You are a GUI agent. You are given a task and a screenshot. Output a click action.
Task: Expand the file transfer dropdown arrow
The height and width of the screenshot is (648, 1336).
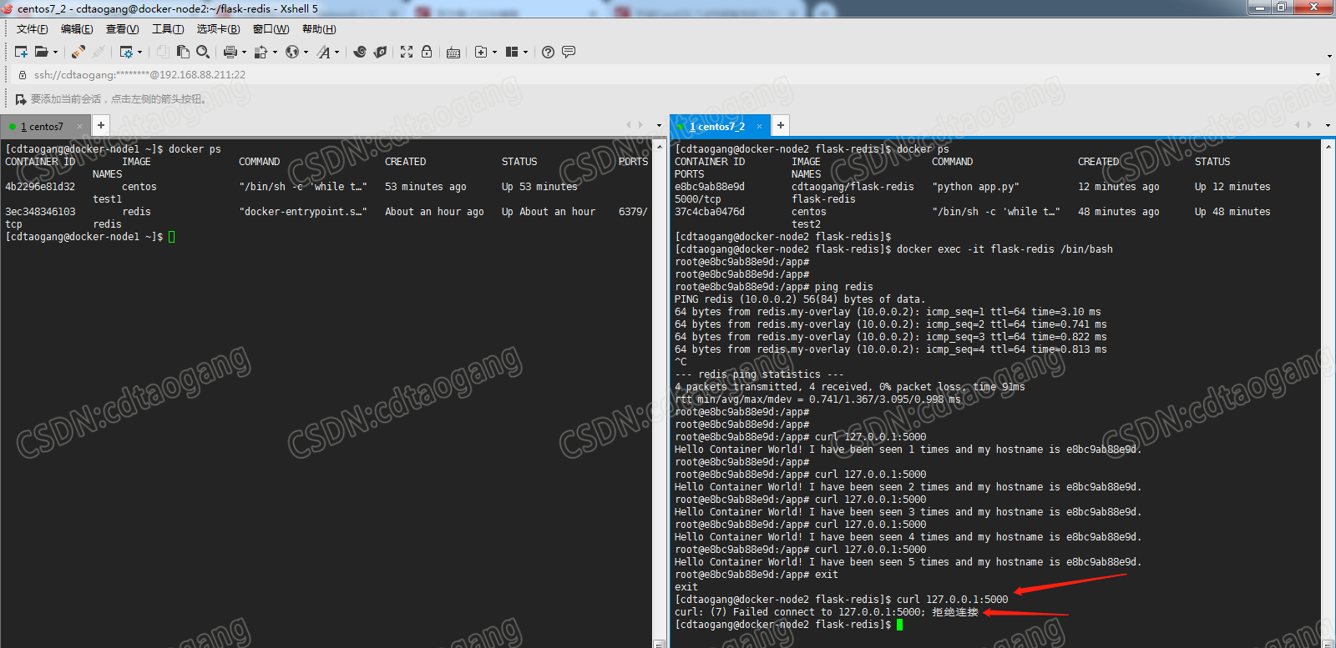pyautogui.click(x=275, y=52)
